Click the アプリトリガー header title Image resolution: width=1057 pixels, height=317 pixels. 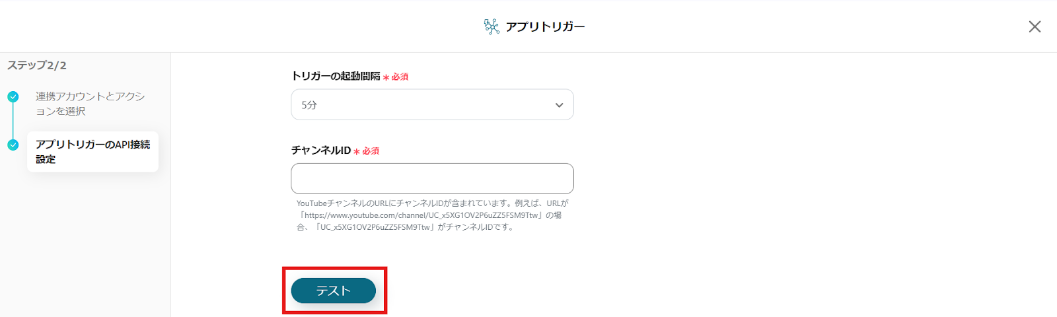point(545,26)
